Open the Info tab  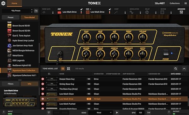[29, 84]
